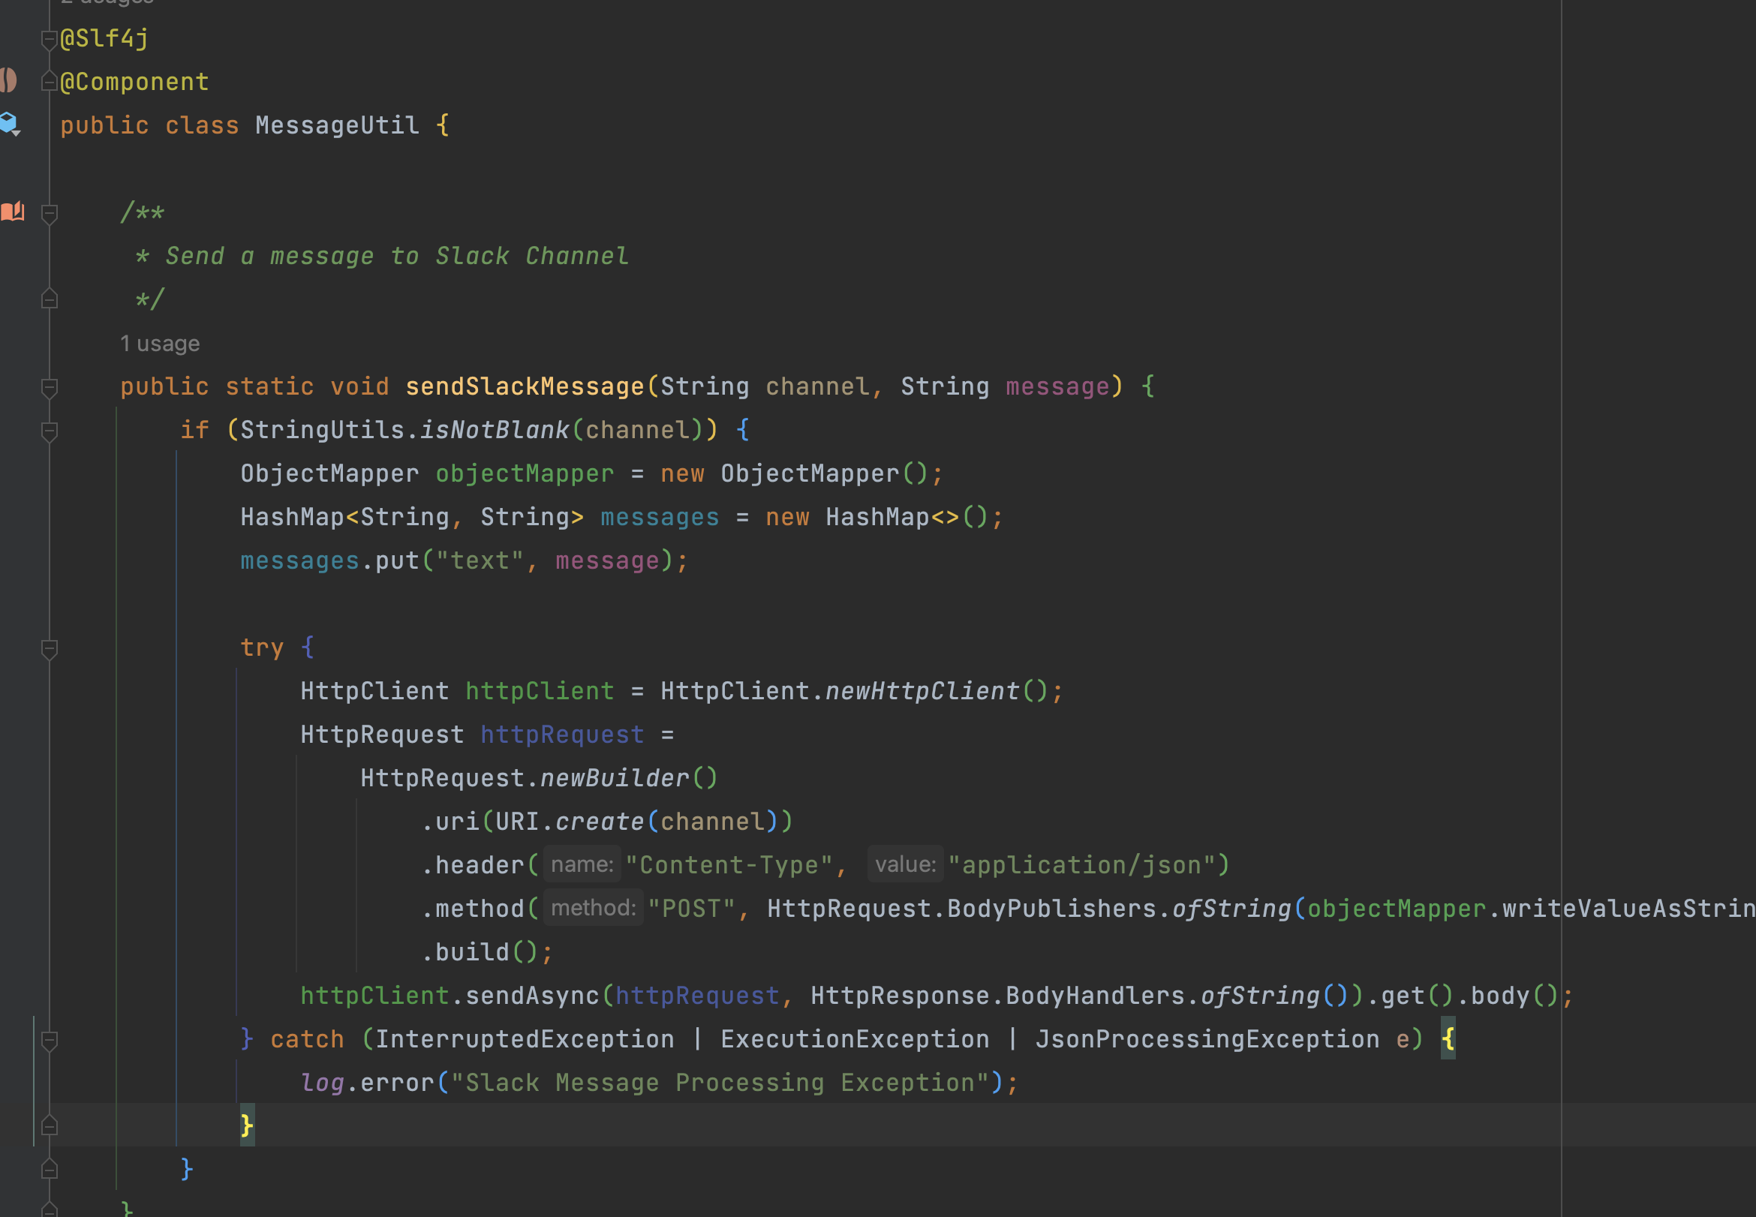
Task: Collapse the Javadoc comment at /** line
Action: coord(50,214)
